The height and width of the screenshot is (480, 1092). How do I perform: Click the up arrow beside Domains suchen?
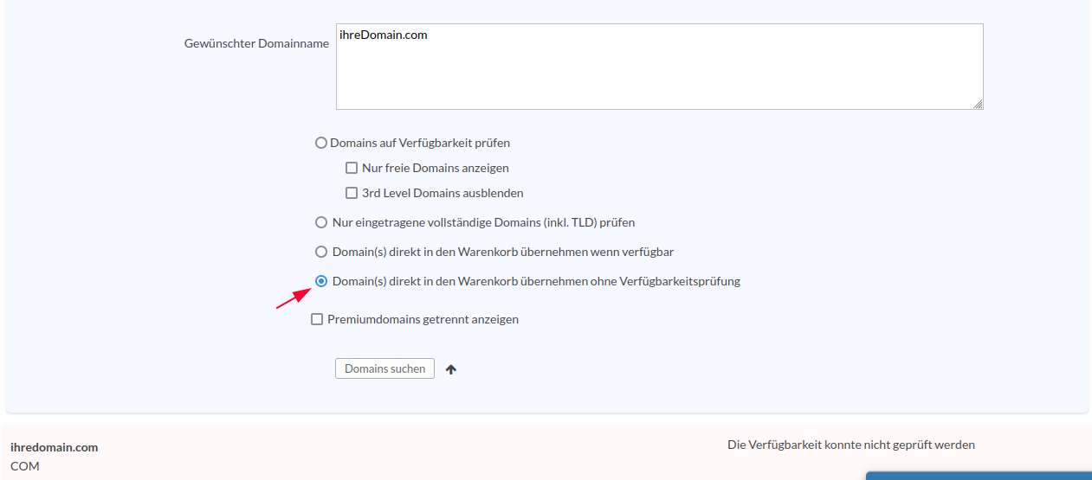click(451, 369)
